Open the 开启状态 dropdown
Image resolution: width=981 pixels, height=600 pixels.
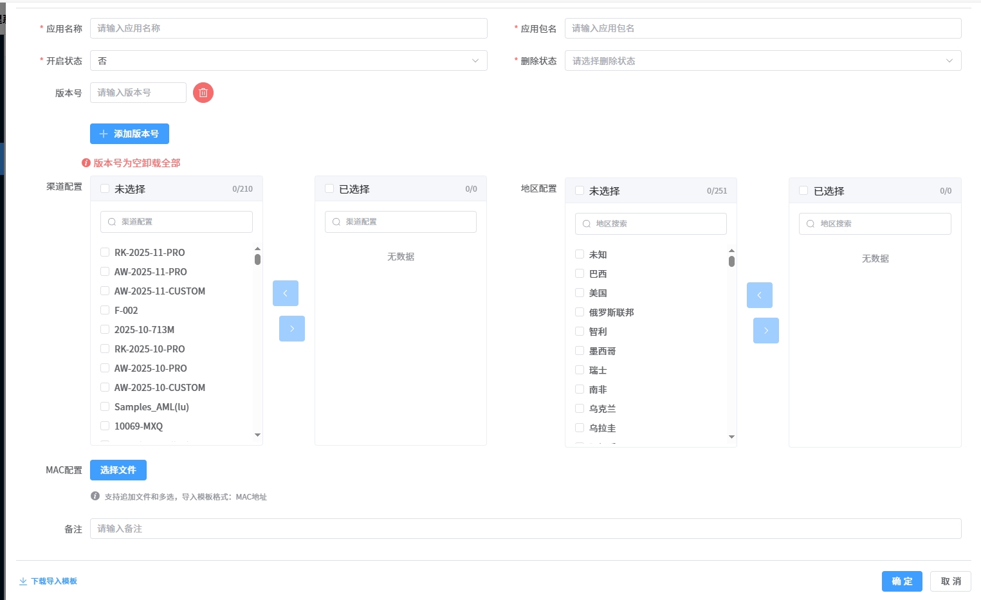pyautogui.click(x=288, y=60)
